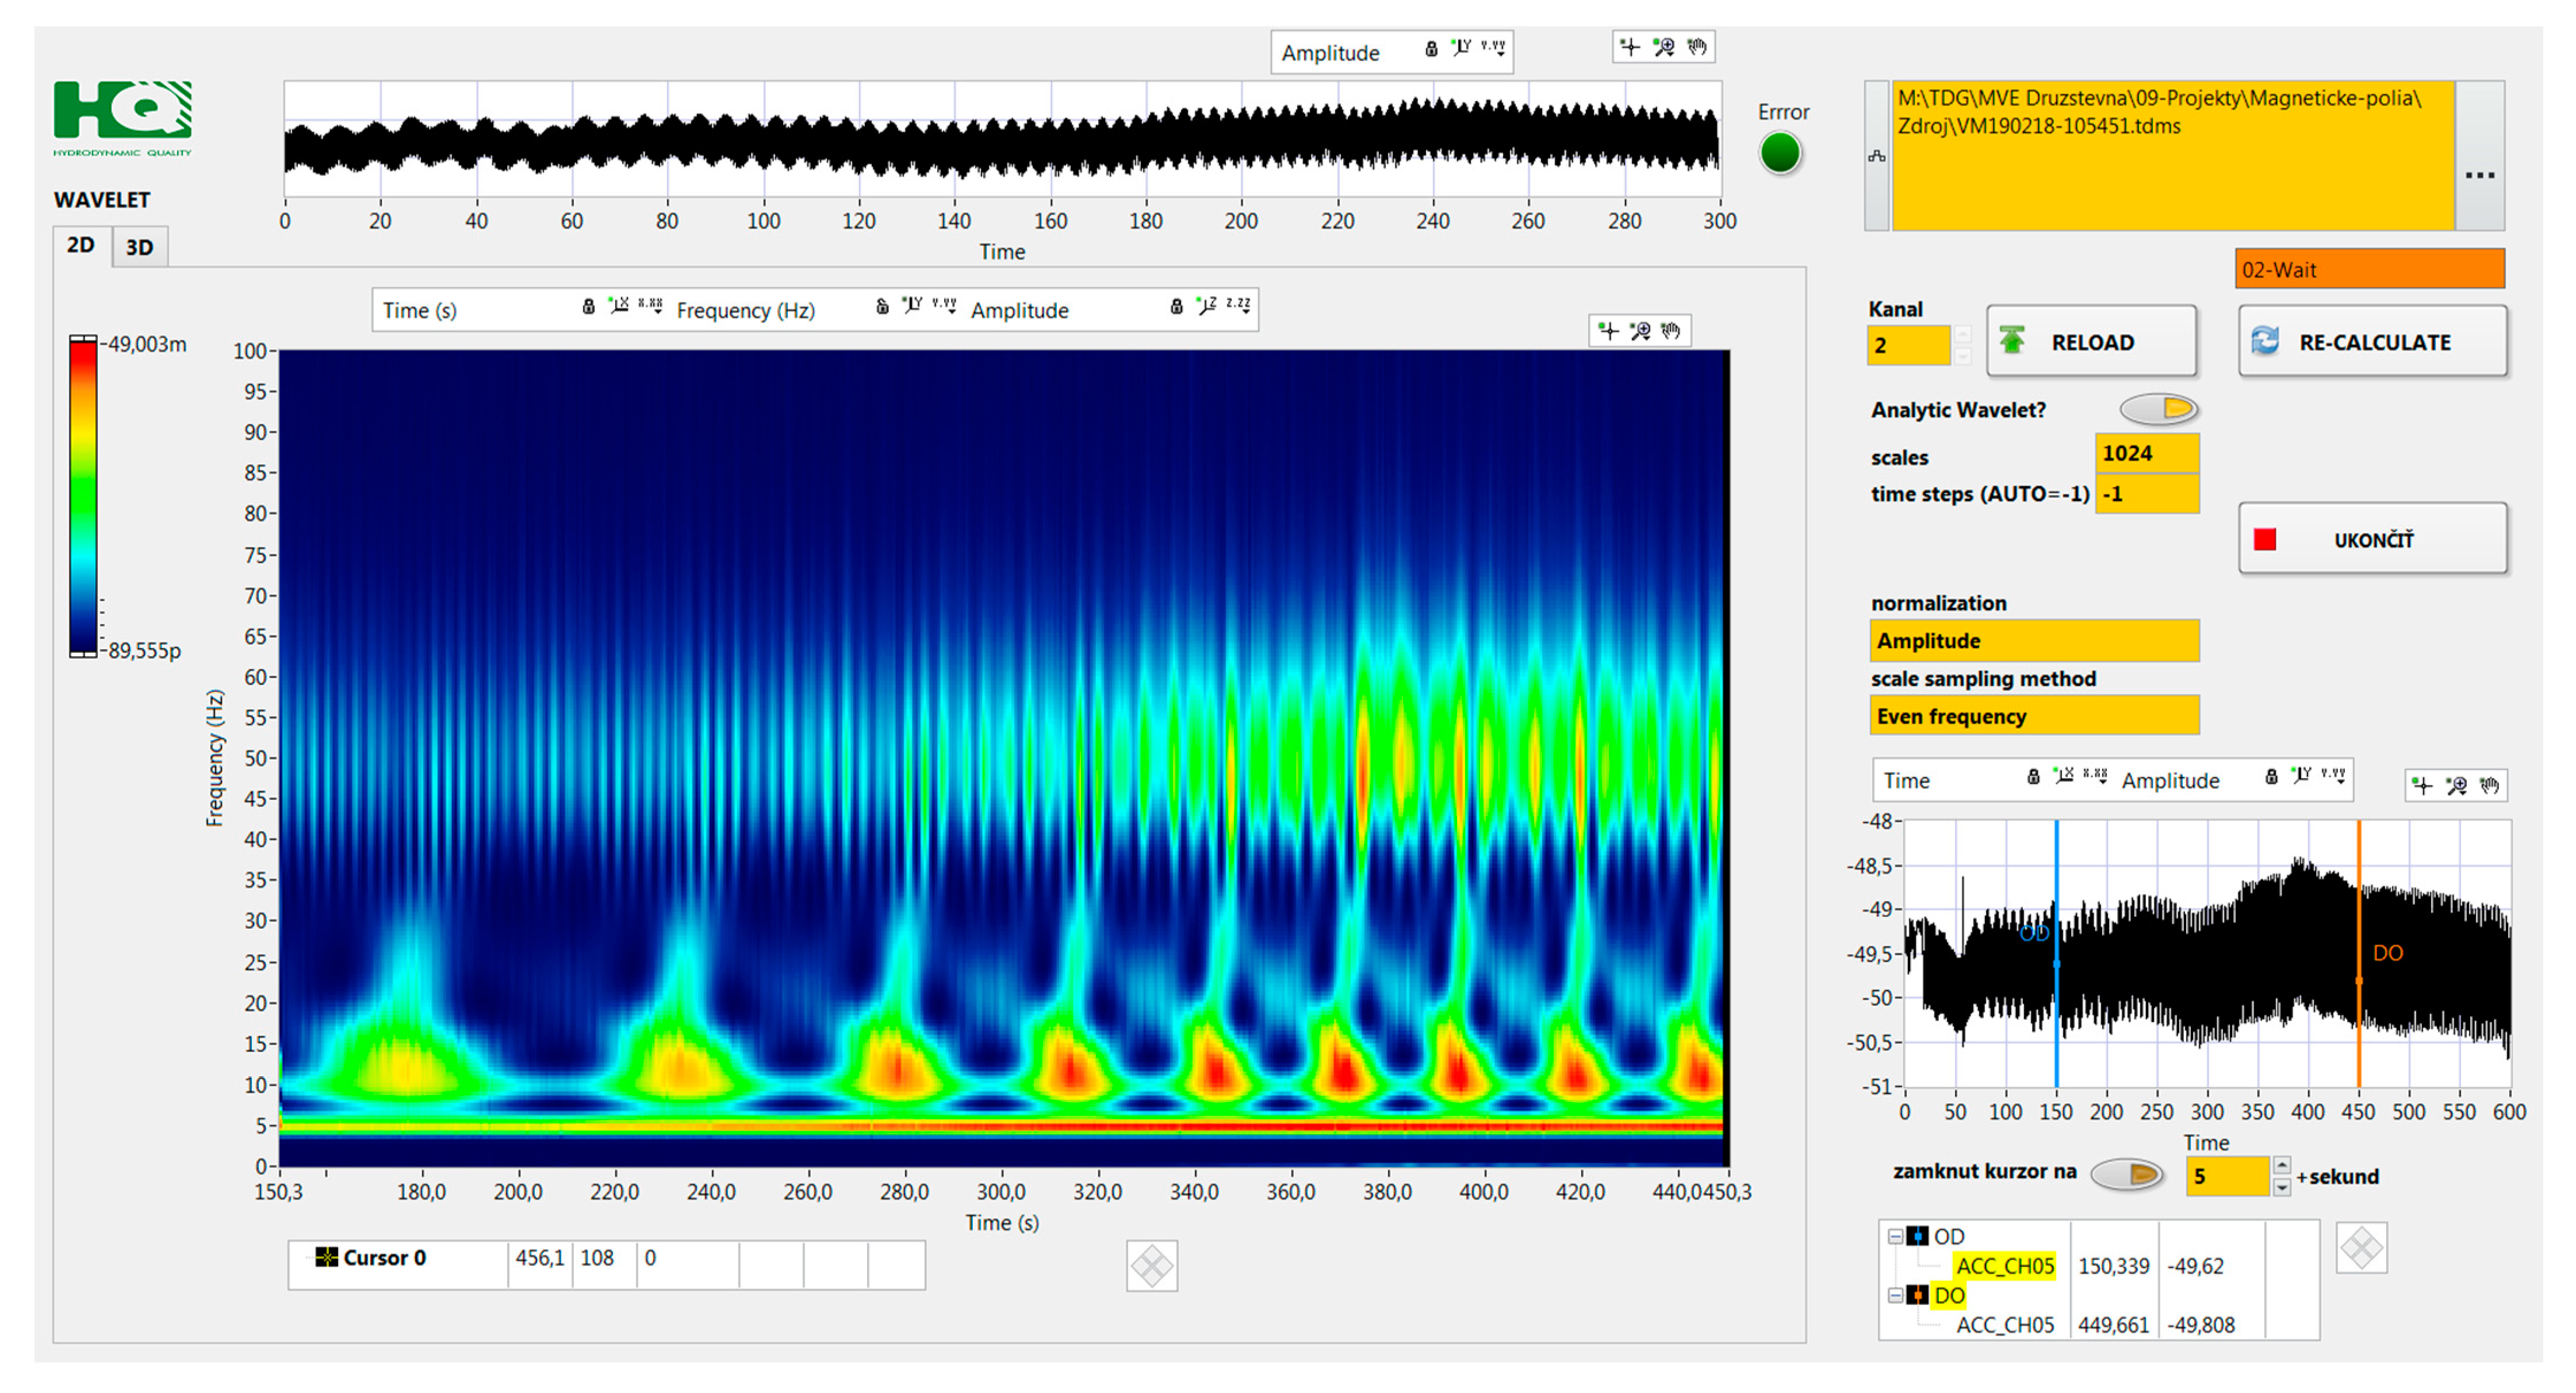Select the crosshair cursor tool on the bottom-right graph palette
The image size is (2576, 1393).
click(2422, 786)
